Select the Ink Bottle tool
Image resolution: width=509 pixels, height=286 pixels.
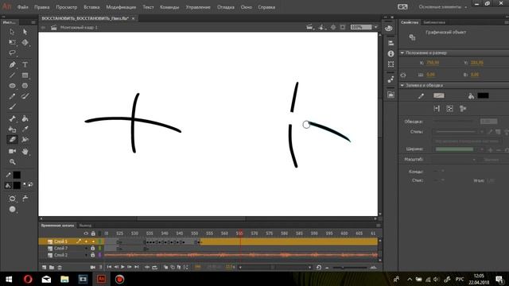(12, 129)
